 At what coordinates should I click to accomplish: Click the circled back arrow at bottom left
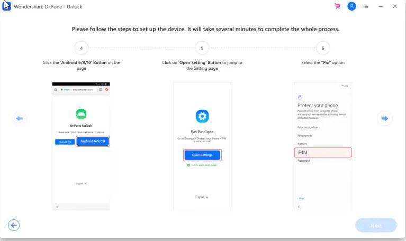pos(14,225)
